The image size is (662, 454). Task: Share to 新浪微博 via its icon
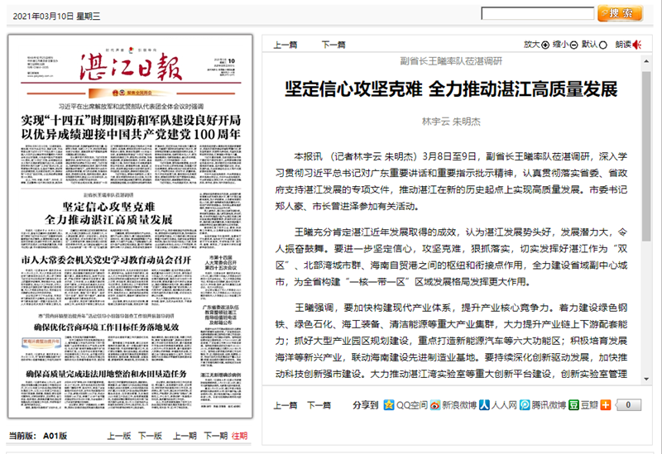(x=435, y=405)
